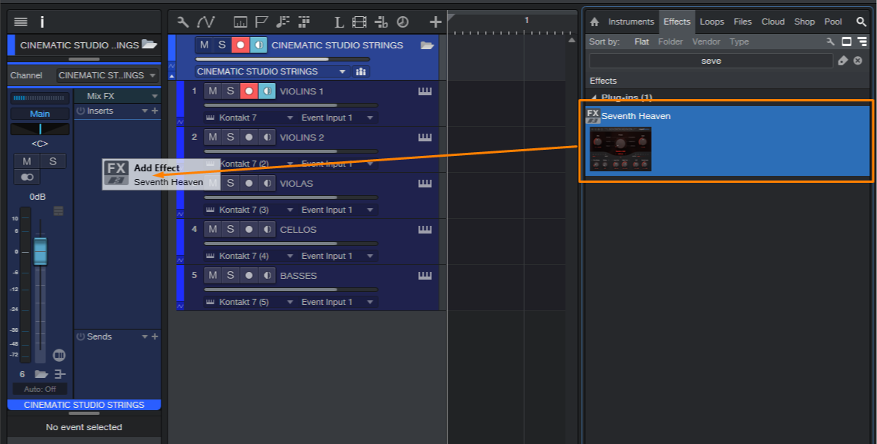
Task: Expand the Mix FX dropdown
Action: tap(155, 96)
